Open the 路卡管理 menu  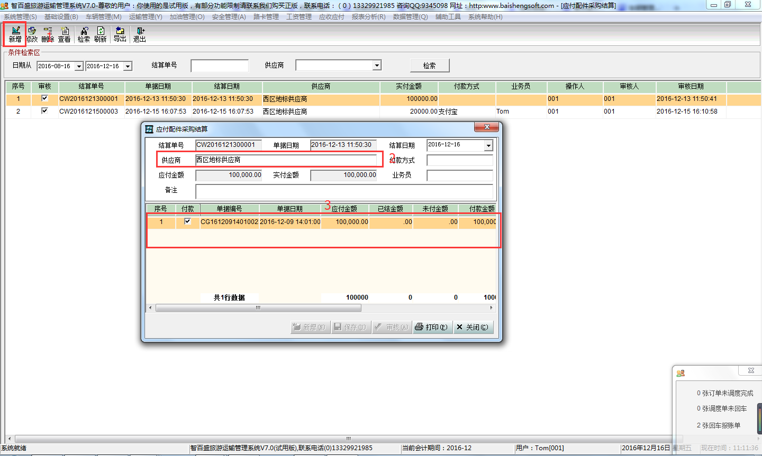pyautogui.click(x=266, y=17)
